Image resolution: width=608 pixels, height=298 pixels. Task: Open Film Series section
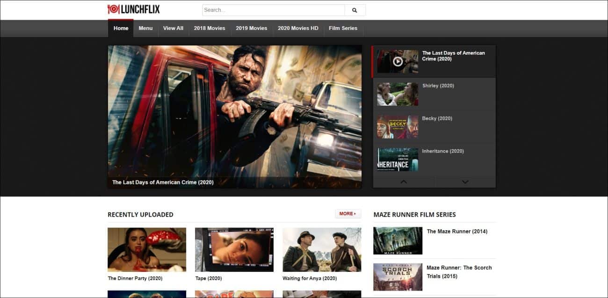(x=343, y=28)
